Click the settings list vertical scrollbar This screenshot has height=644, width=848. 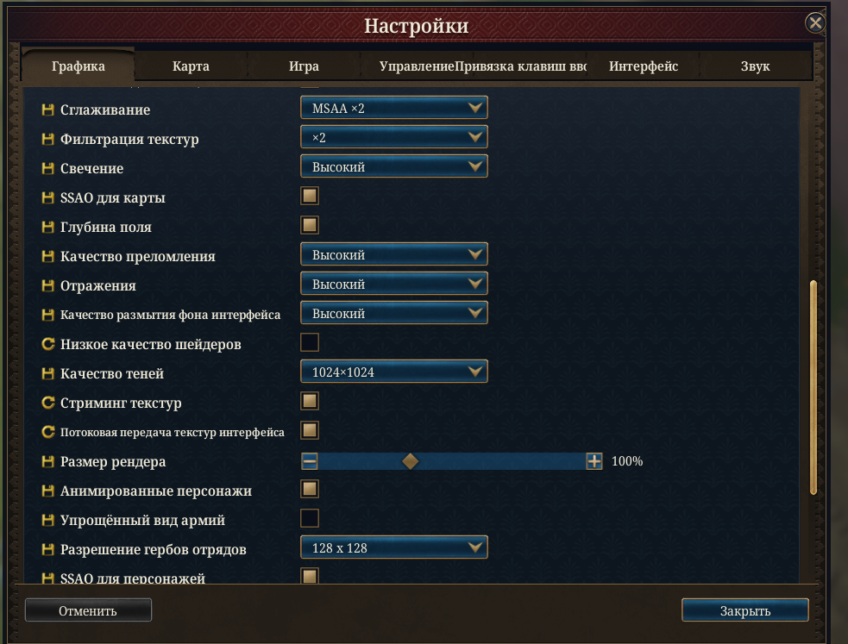point(813,387)
